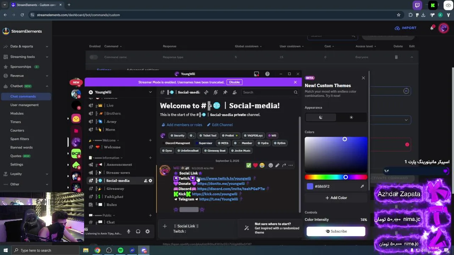Open YoungWili server dropdown menu
Viewport: 454px width, 255px height.
click(x=121, y=92)
